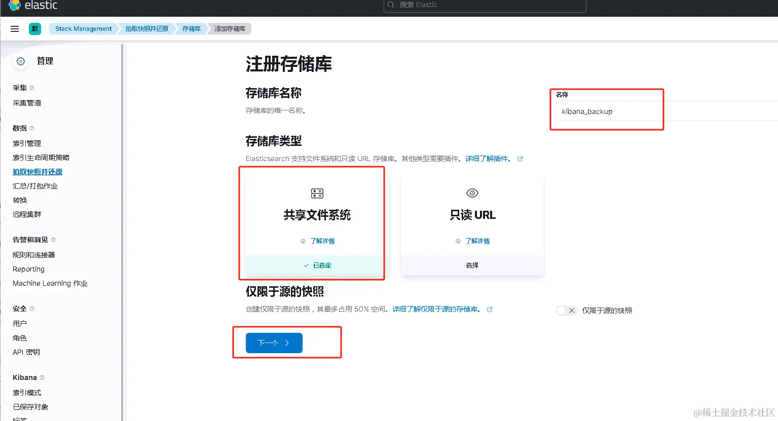778x421 pixels.
Task: Open Reporting in sidebar
Action: click(28, 269)
